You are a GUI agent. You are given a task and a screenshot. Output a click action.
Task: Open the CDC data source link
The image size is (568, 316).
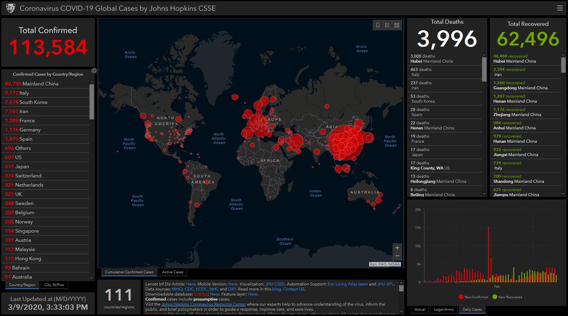189,289
